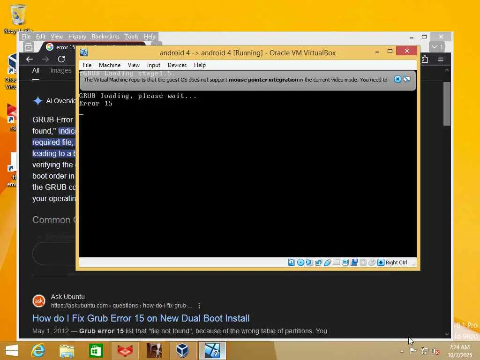
Task: Open the VirtualBox Input menu
Action: (x=154, y=65)
